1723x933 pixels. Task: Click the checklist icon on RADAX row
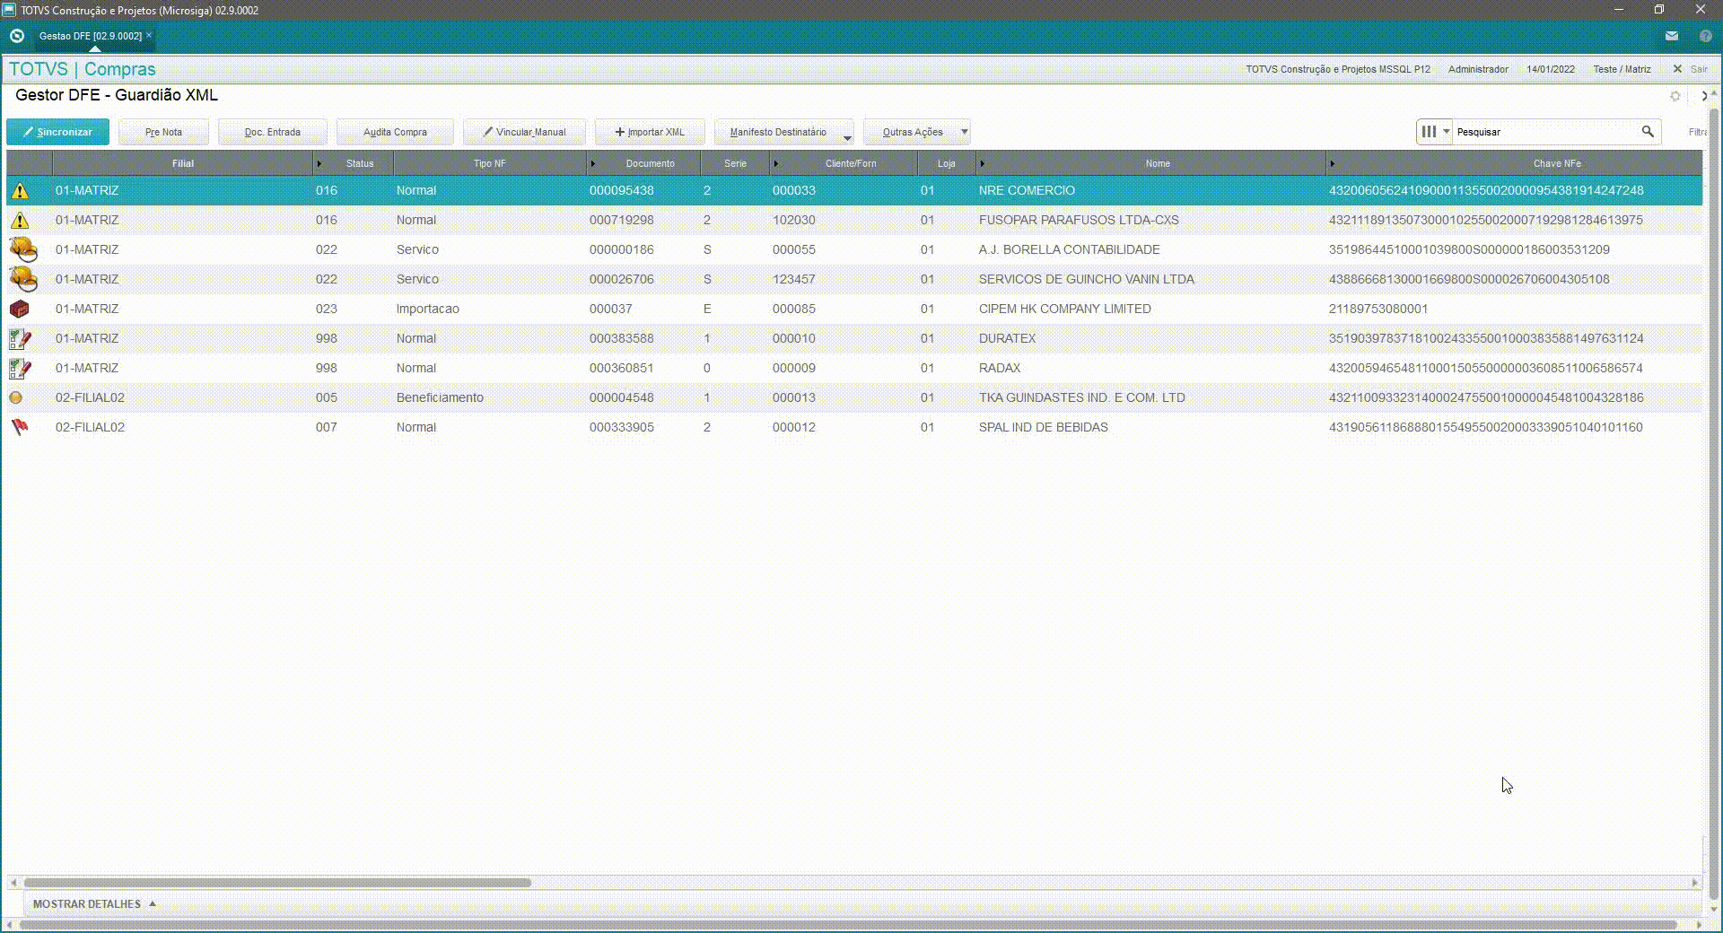[20, 369]
